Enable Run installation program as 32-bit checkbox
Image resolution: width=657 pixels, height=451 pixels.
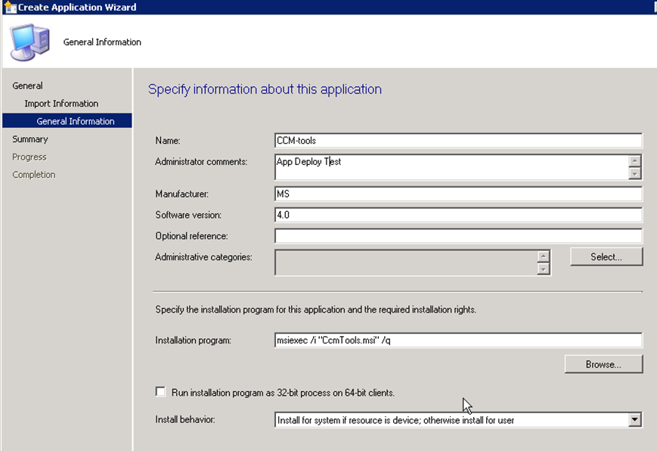tap(160, 392)
